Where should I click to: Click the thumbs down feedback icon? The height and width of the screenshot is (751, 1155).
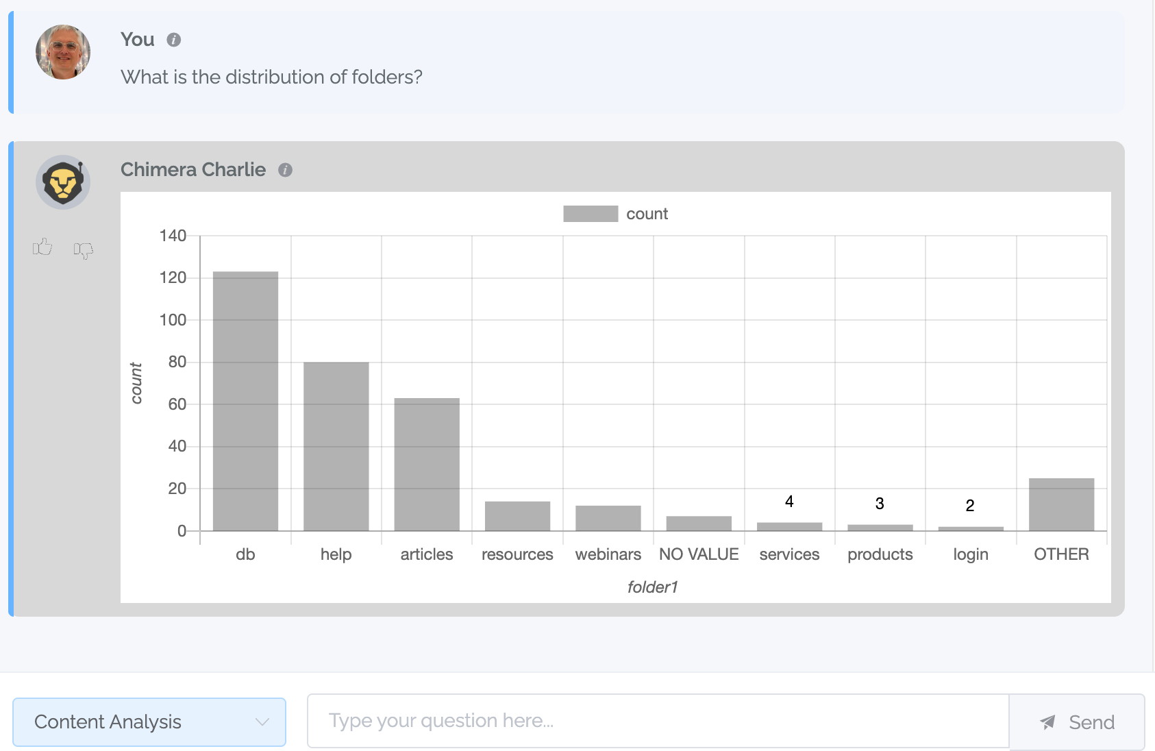click(84, 250)
